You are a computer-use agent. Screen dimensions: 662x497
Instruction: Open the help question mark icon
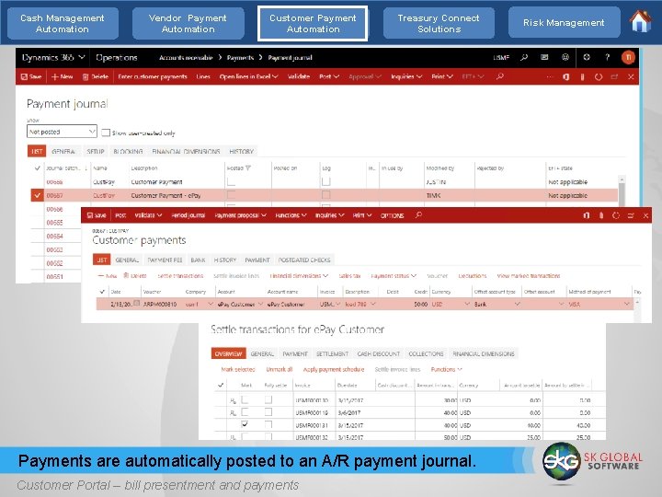pyautogui.click(x=607, y=57)
